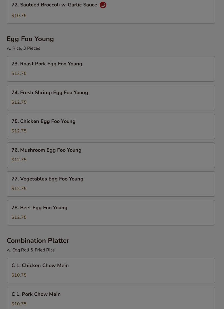
Task: Choose 74. Fresh Shrimp Egg Foo Young
Action: click(x=111, y=98)
